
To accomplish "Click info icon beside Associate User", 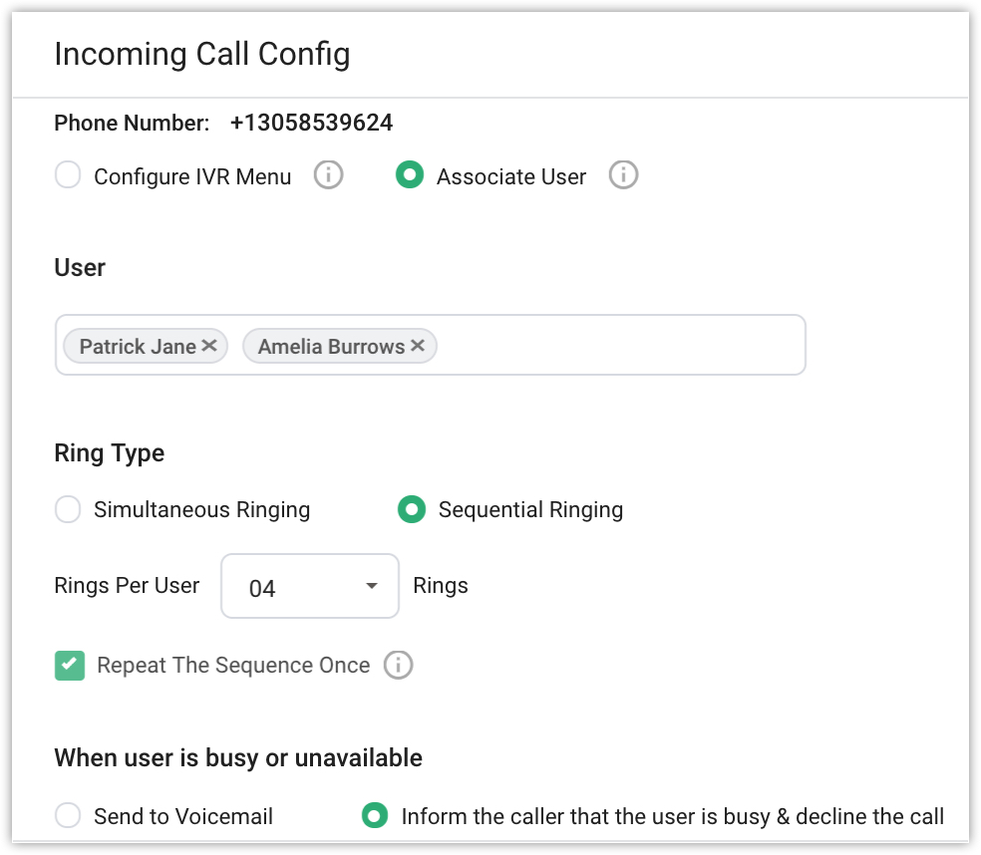I will click(623, 176).
